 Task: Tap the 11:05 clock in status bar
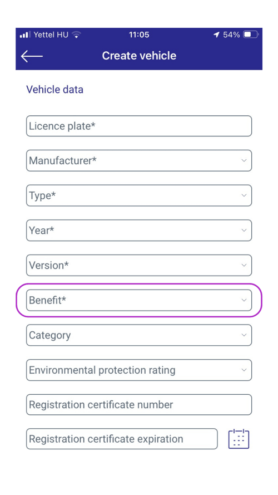139,35
